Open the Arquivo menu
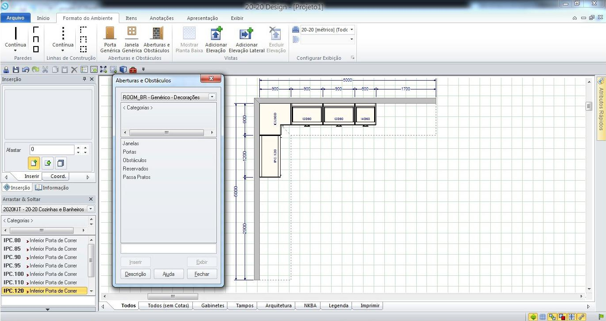Screen dimensions: 606x321 click(x=15, y=18)
